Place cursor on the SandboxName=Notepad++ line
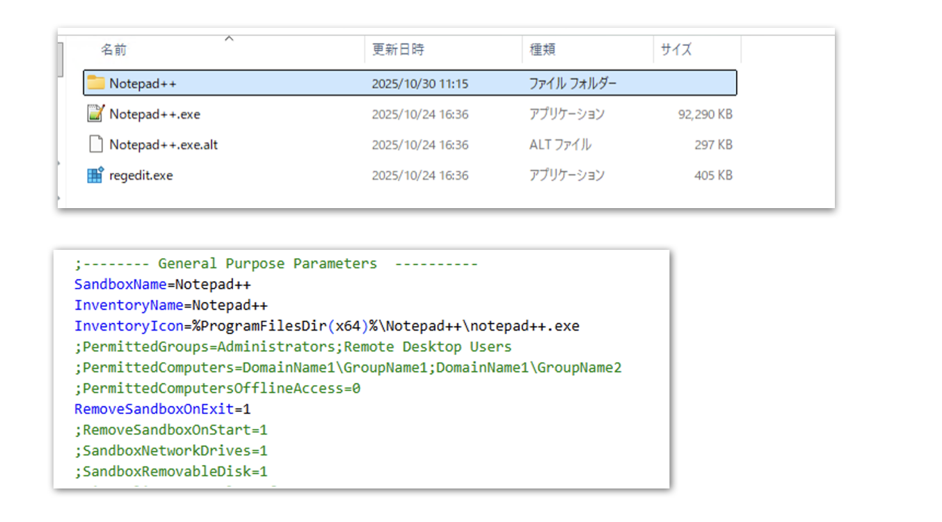 (162, 285)
